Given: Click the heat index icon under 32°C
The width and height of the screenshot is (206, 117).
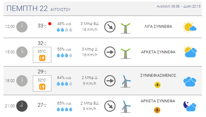Looking at the screenshot, I should coord(42,87).
